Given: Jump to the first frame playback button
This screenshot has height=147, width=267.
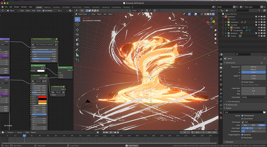Looking at the screenshot, I should pyautogui.click(x=104, y=132).
